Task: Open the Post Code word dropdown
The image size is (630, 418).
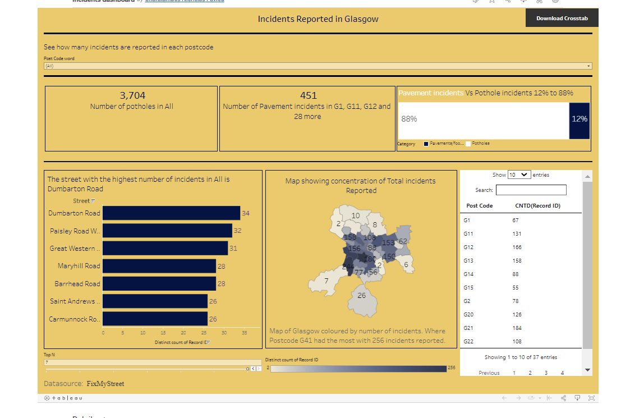Action: coord(588,66)
